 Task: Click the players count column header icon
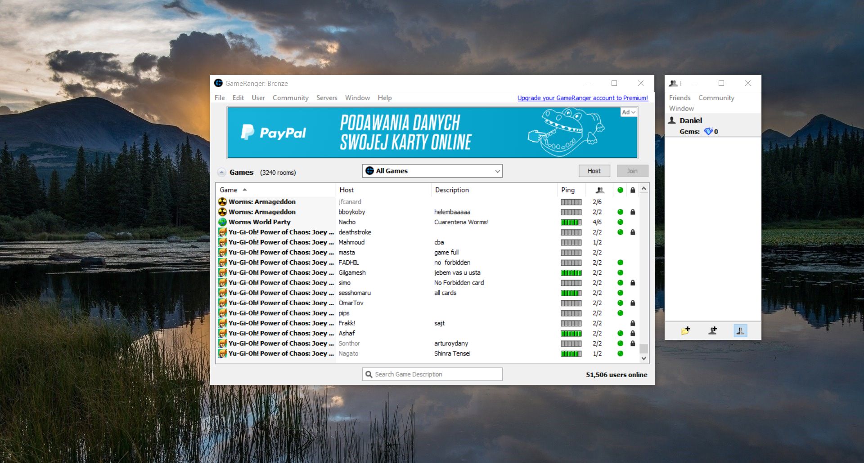(x=600, y=190)
